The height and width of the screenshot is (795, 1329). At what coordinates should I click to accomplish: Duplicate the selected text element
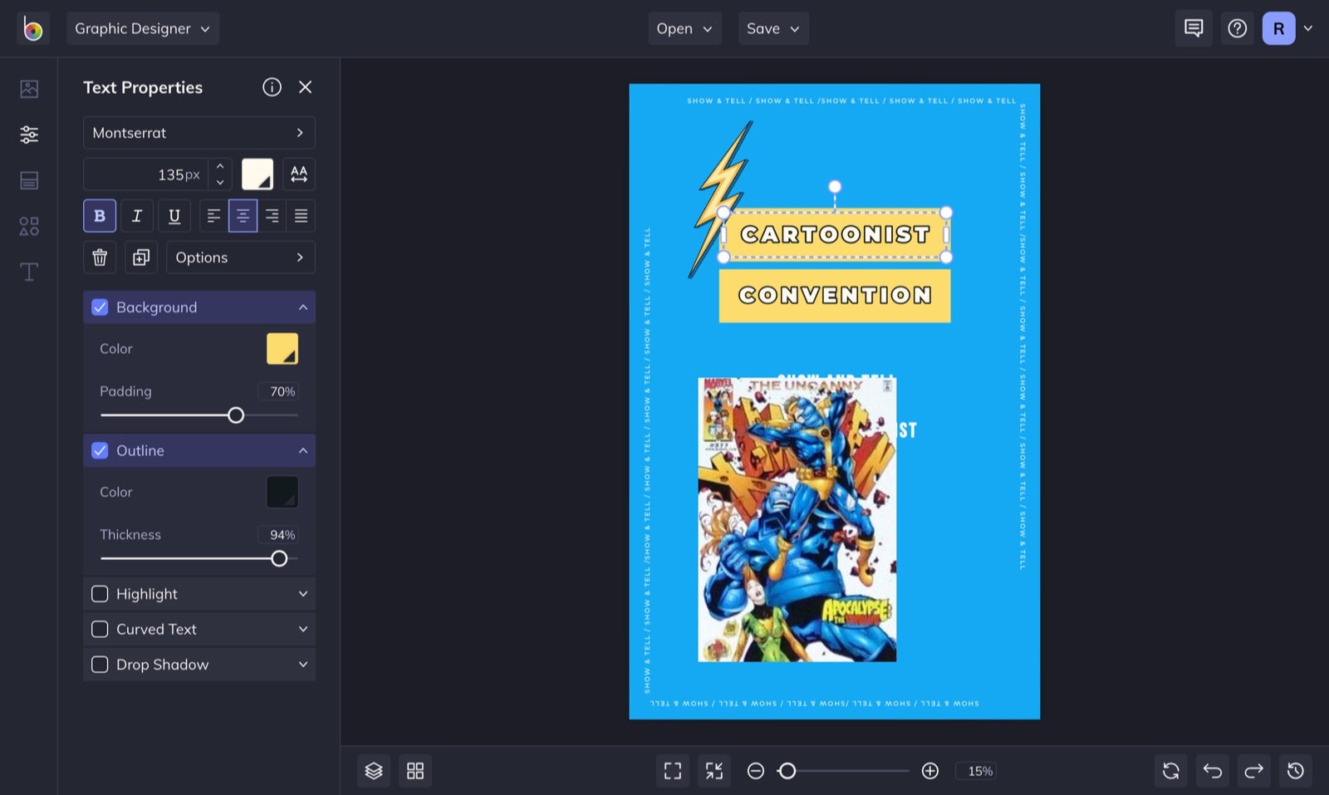[140, 258]
